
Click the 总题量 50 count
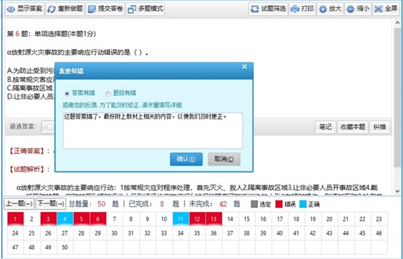(101, 204)
